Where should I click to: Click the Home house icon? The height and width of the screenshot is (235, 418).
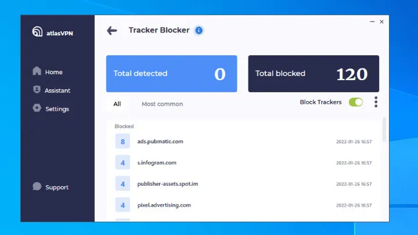click(x=37, y=71)
